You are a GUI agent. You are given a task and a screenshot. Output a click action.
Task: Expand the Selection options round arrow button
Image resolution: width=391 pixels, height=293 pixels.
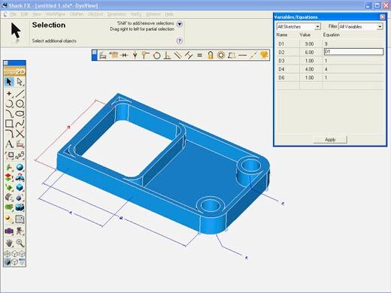pos(180,24)
